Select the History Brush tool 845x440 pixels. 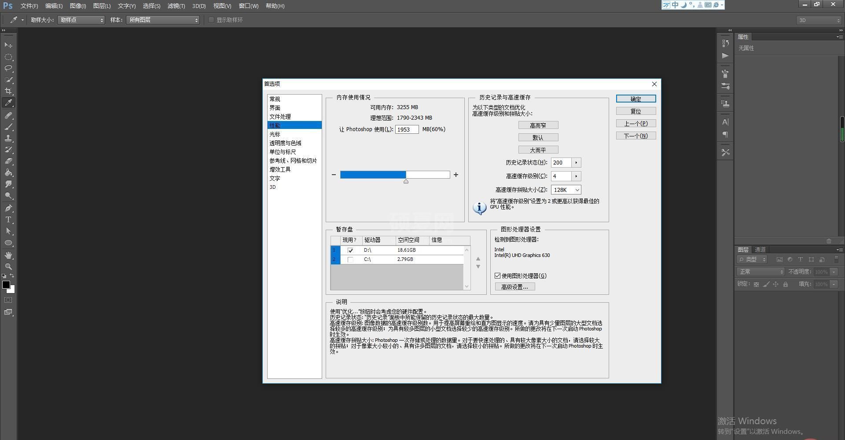[x=8, y=150]
